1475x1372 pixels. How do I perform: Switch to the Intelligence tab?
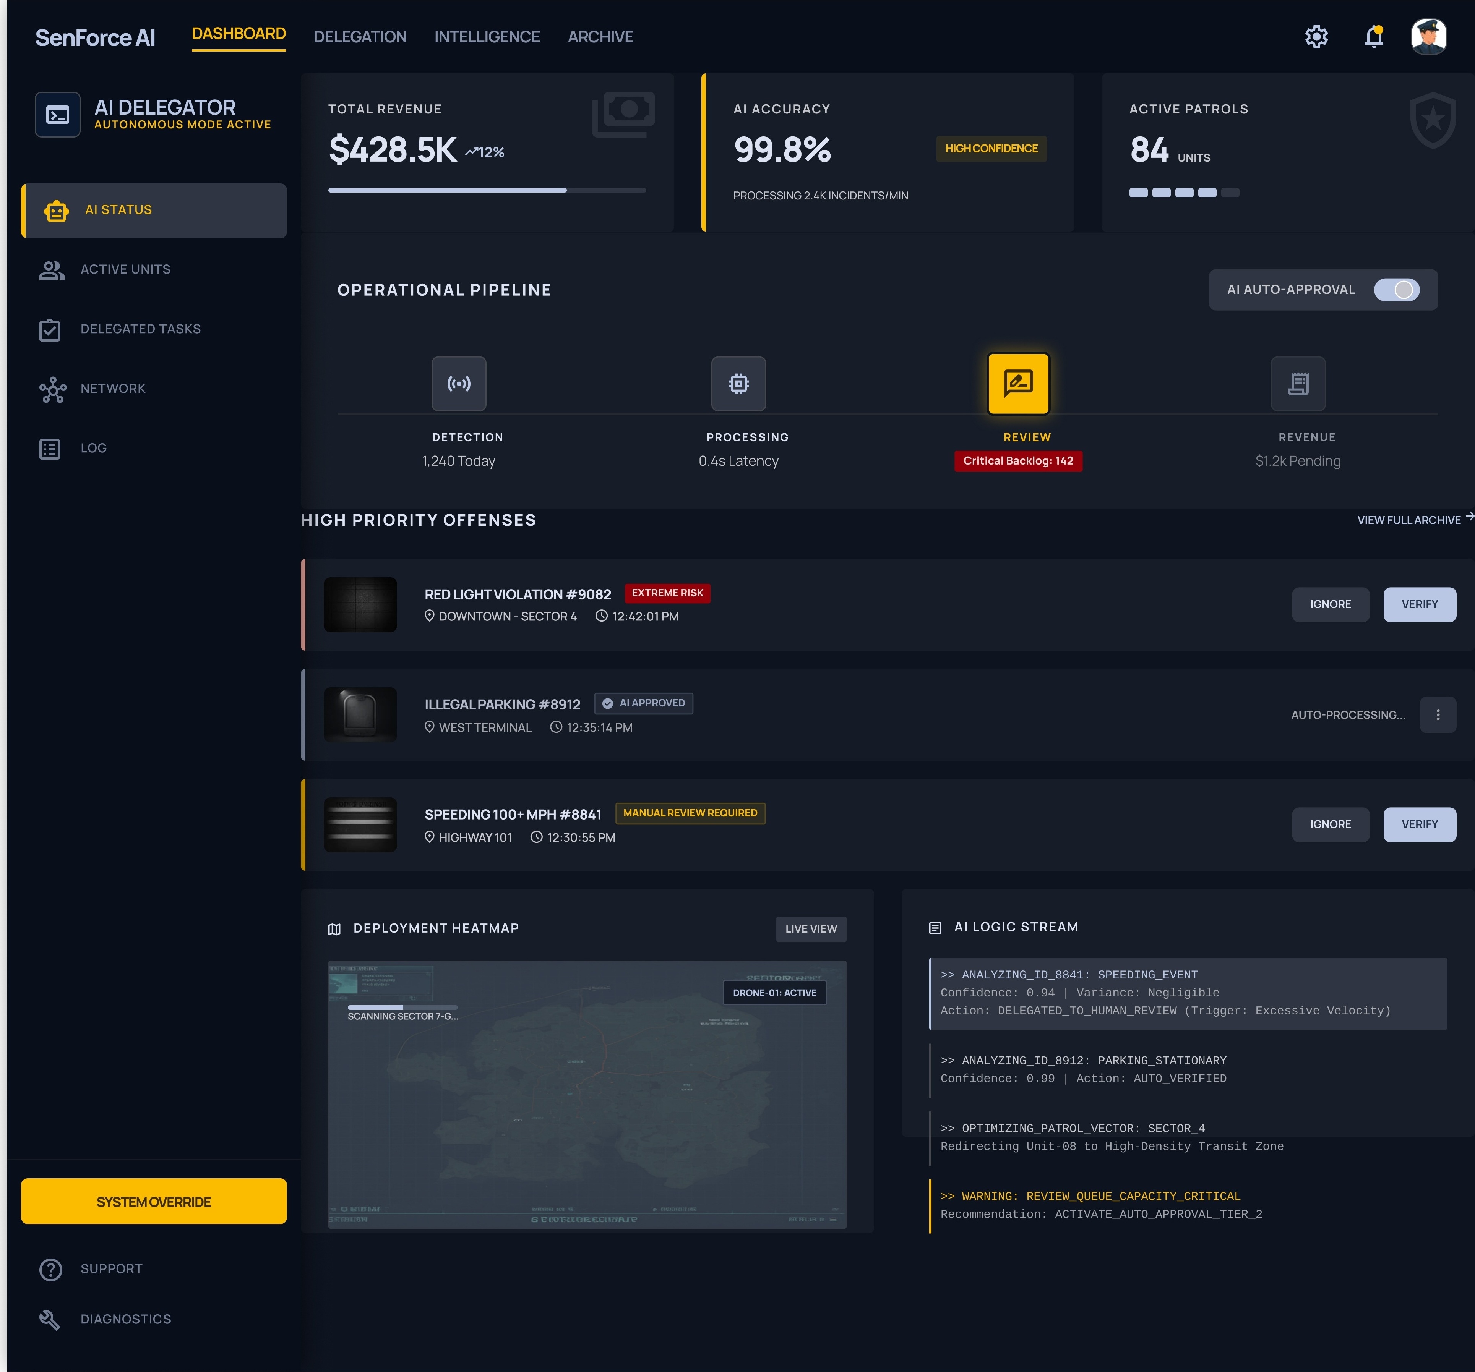pos(487,36)
